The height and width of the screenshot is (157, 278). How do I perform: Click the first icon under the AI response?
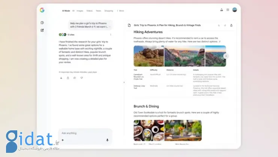click(x=61, y=78)
